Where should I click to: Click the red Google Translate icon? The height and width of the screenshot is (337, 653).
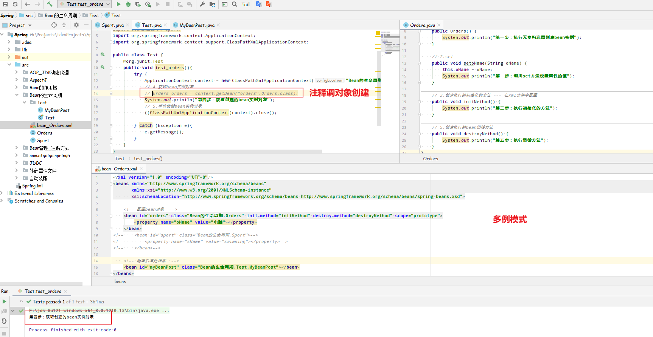pos(269,4)
